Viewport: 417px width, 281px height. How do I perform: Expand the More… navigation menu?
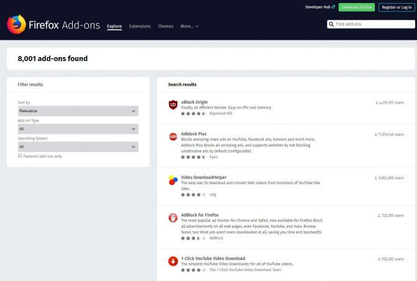click(x=189, y=27)
